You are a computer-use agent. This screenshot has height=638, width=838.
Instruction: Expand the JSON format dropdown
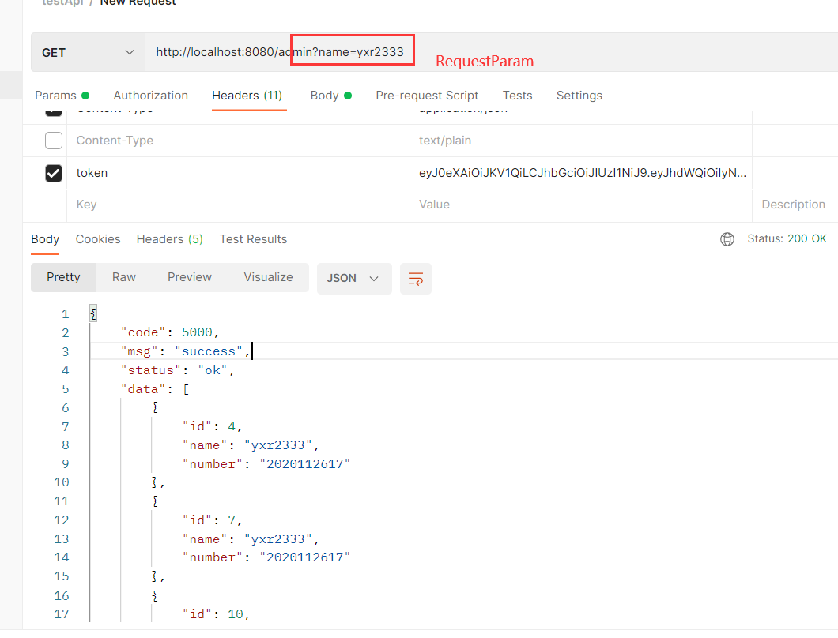[353, 278]
